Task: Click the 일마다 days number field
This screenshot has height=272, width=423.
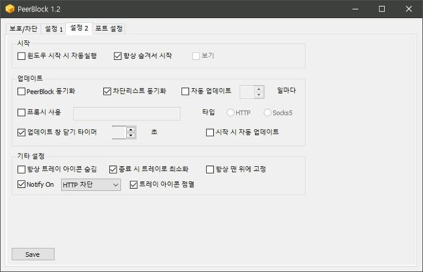Action: [247, 92]
